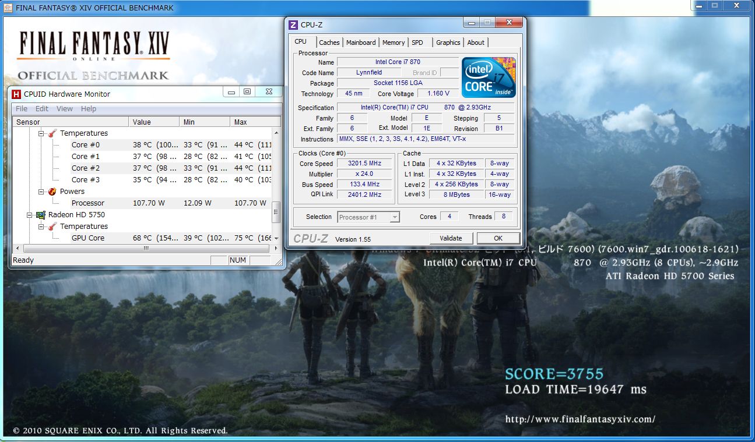Click the Bus Speed value 133.4 MHz
Screen dimensions: 755x442
click(x=364, y=185)
